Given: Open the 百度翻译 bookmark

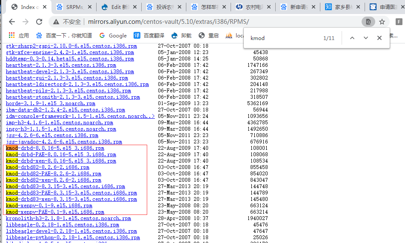Looking at the screenshot, I should [149, 35].
